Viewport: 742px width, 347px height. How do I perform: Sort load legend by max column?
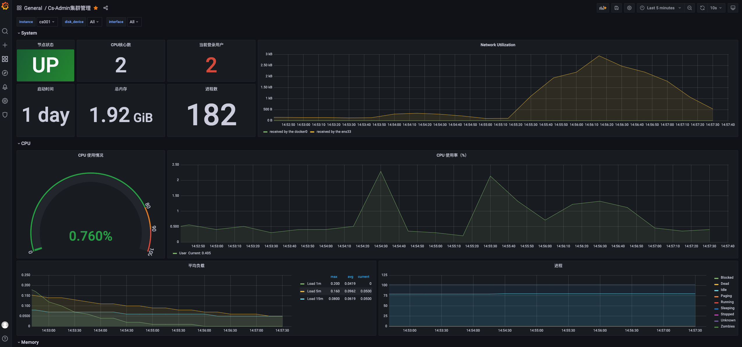pos(334,277)
